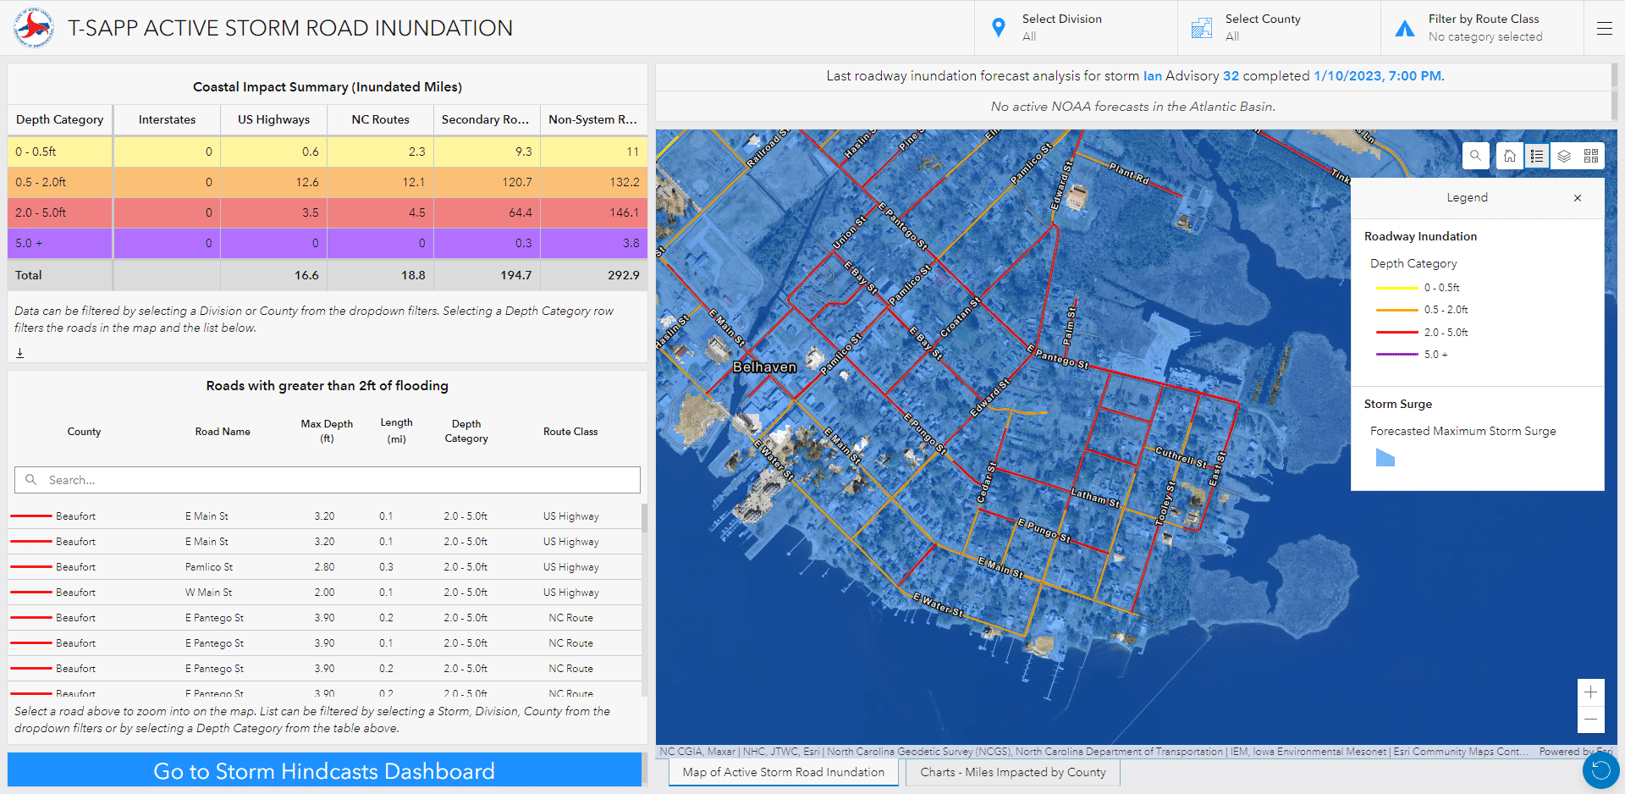This screenshot has height=794, width=1625.
Task: Zoom out using the minus control
Action: point(1590,720)
